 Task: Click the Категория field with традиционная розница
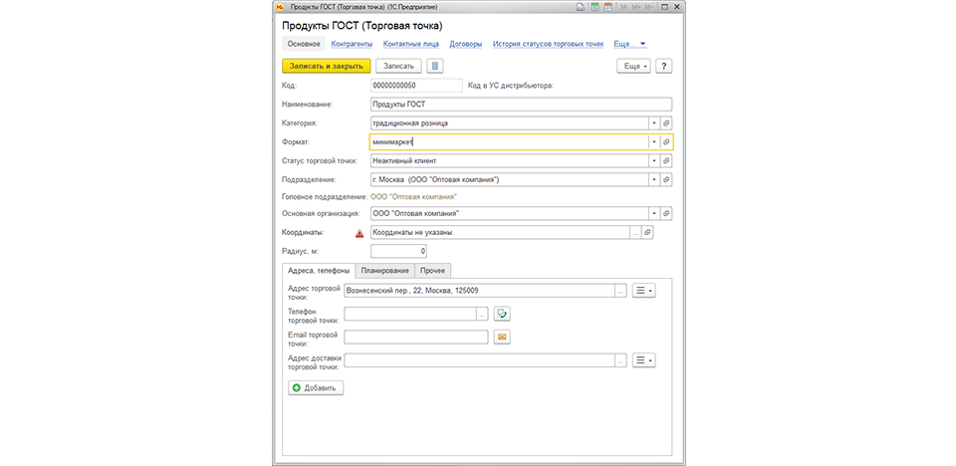coord(509,123)
